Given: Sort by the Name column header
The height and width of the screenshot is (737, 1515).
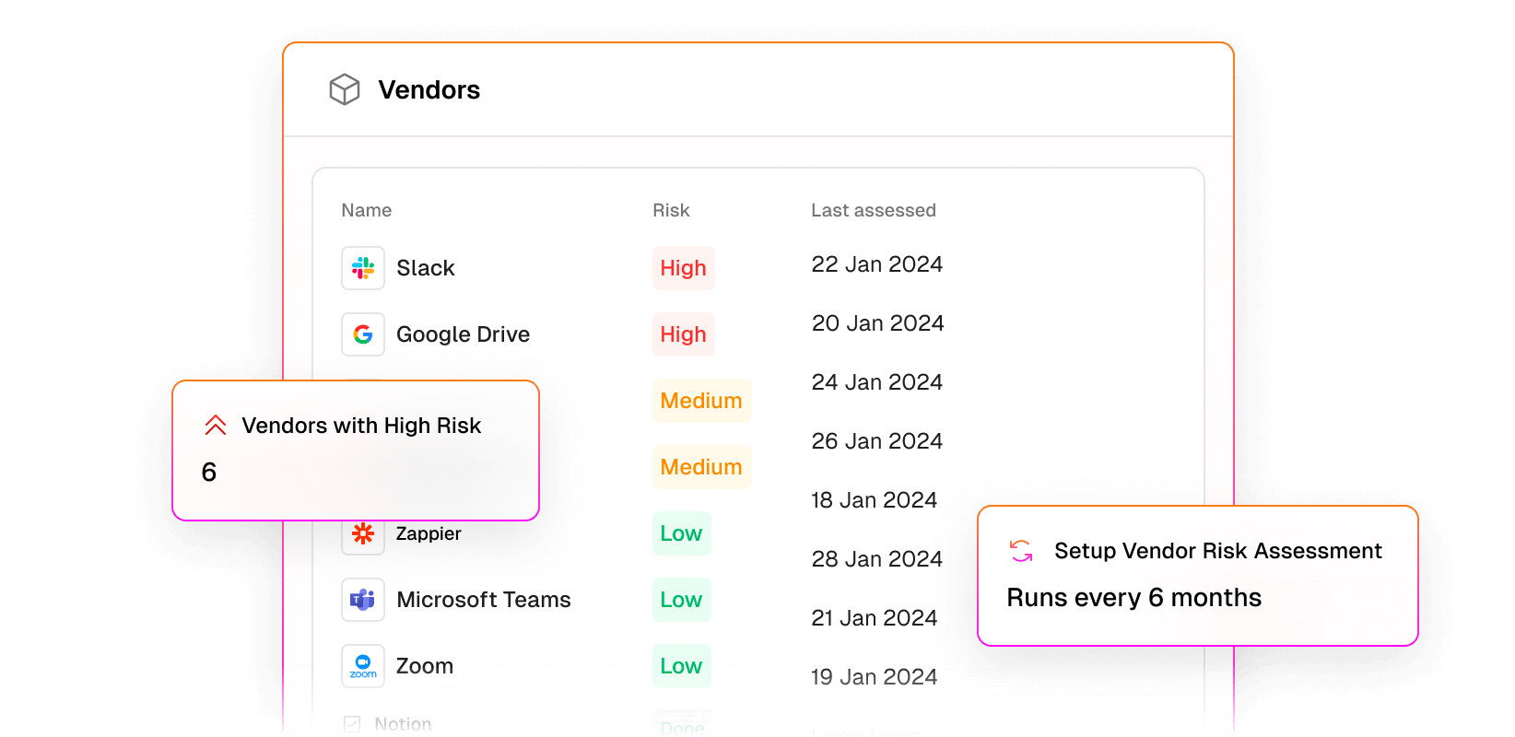Looking at the screenshot, I should click(x=367, y=210).
